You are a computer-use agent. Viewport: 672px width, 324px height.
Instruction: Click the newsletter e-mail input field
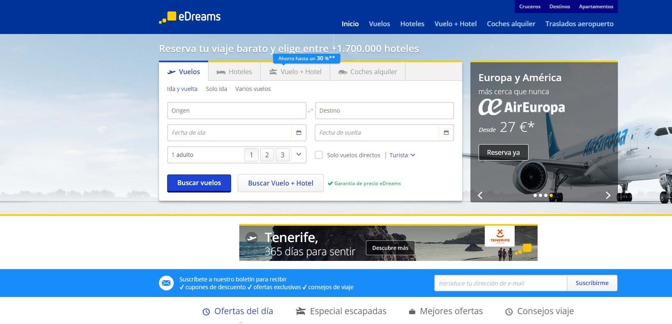tap(501, 283)
